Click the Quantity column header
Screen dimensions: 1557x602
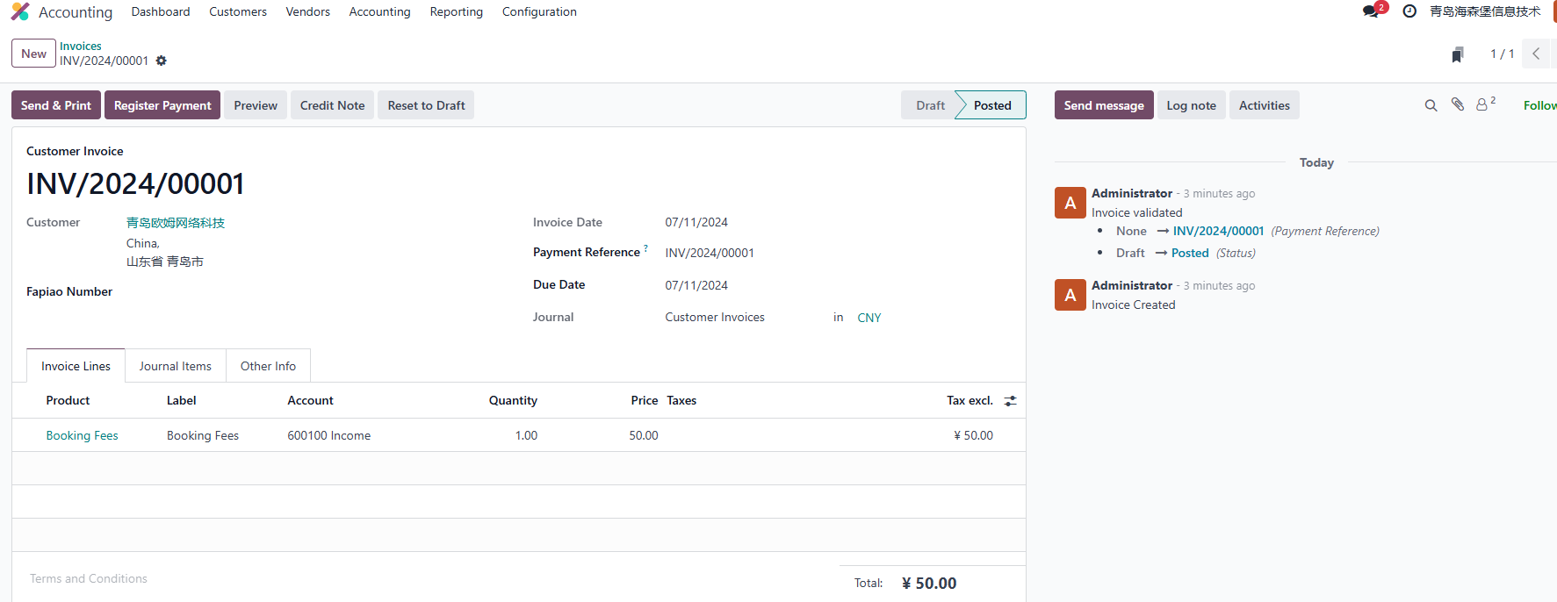point(513,400)
